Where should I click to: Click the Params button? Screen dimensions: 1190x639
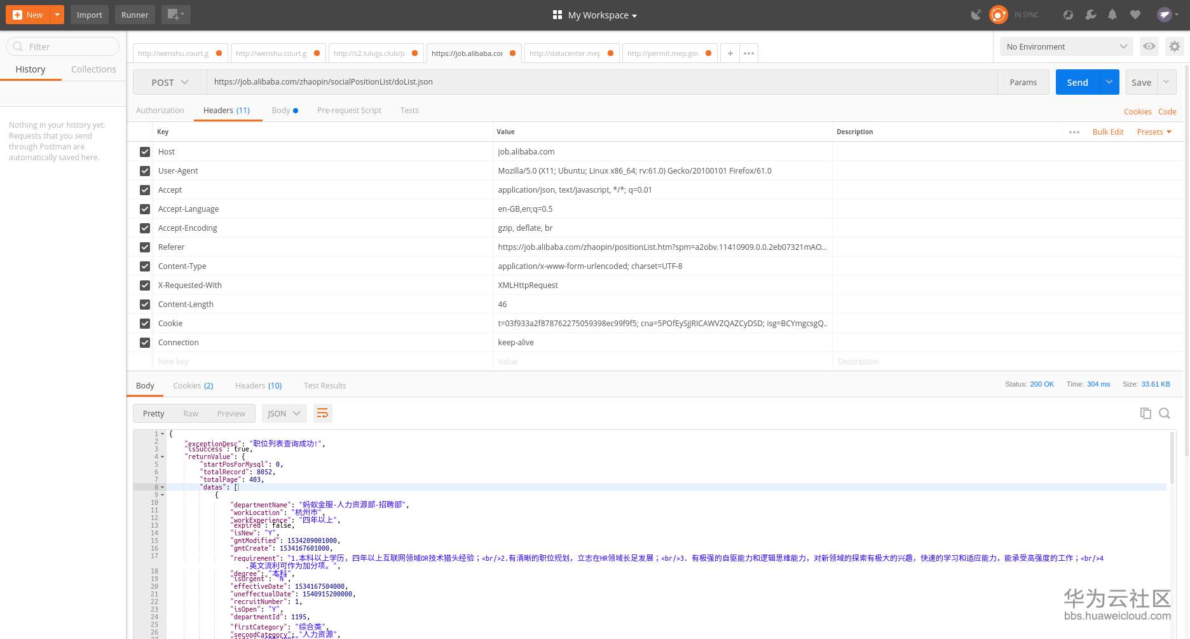pyautogui.click(x=1023, y=82)
